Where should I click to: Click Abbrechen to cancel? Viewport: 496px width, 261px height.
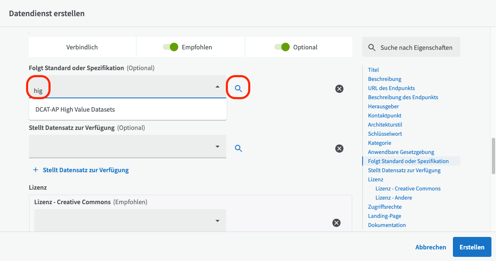tap(431, 247)
